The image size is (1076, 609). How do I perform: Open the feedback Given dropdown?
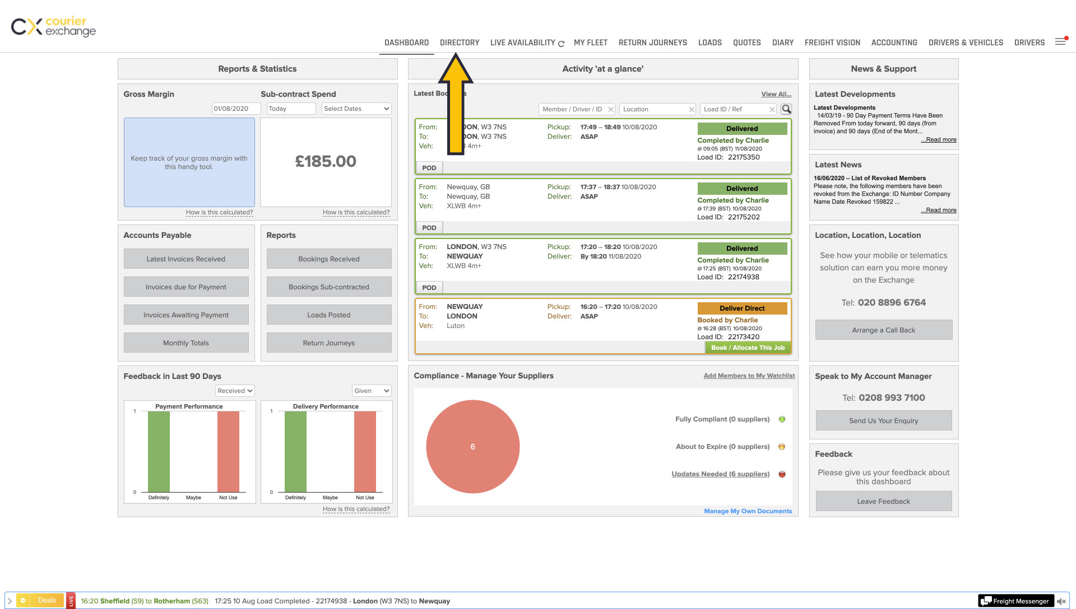click(372, 391)
